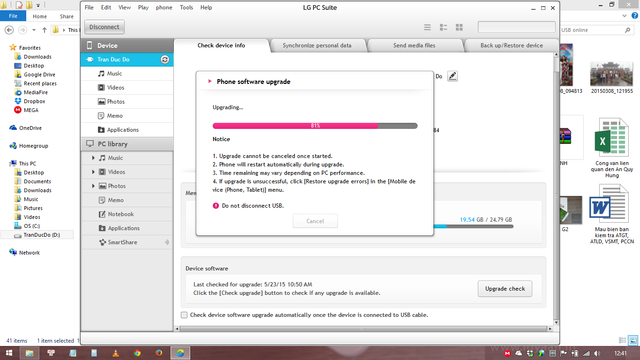Screen dimensions: 640x360
Task: Switch to list view icon in LG PC Suite
Action: (427, 27)
